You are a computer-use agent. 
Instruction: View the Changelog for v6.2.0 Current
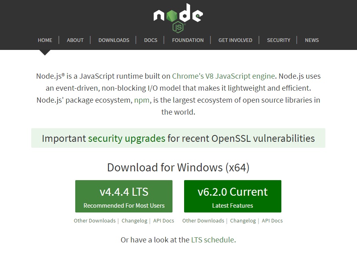[x=243, y=221]
